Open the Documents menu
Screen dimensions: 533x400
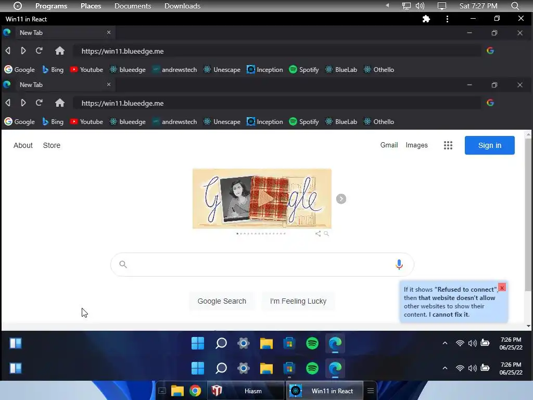click(133, 6)
